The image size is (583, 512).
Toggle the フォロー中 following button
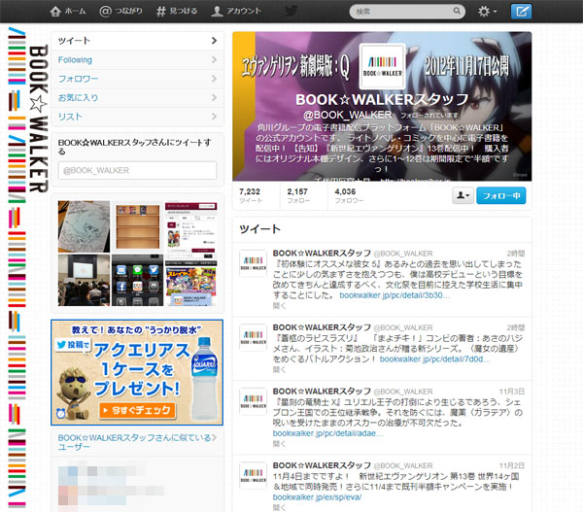tap(502, 195)
